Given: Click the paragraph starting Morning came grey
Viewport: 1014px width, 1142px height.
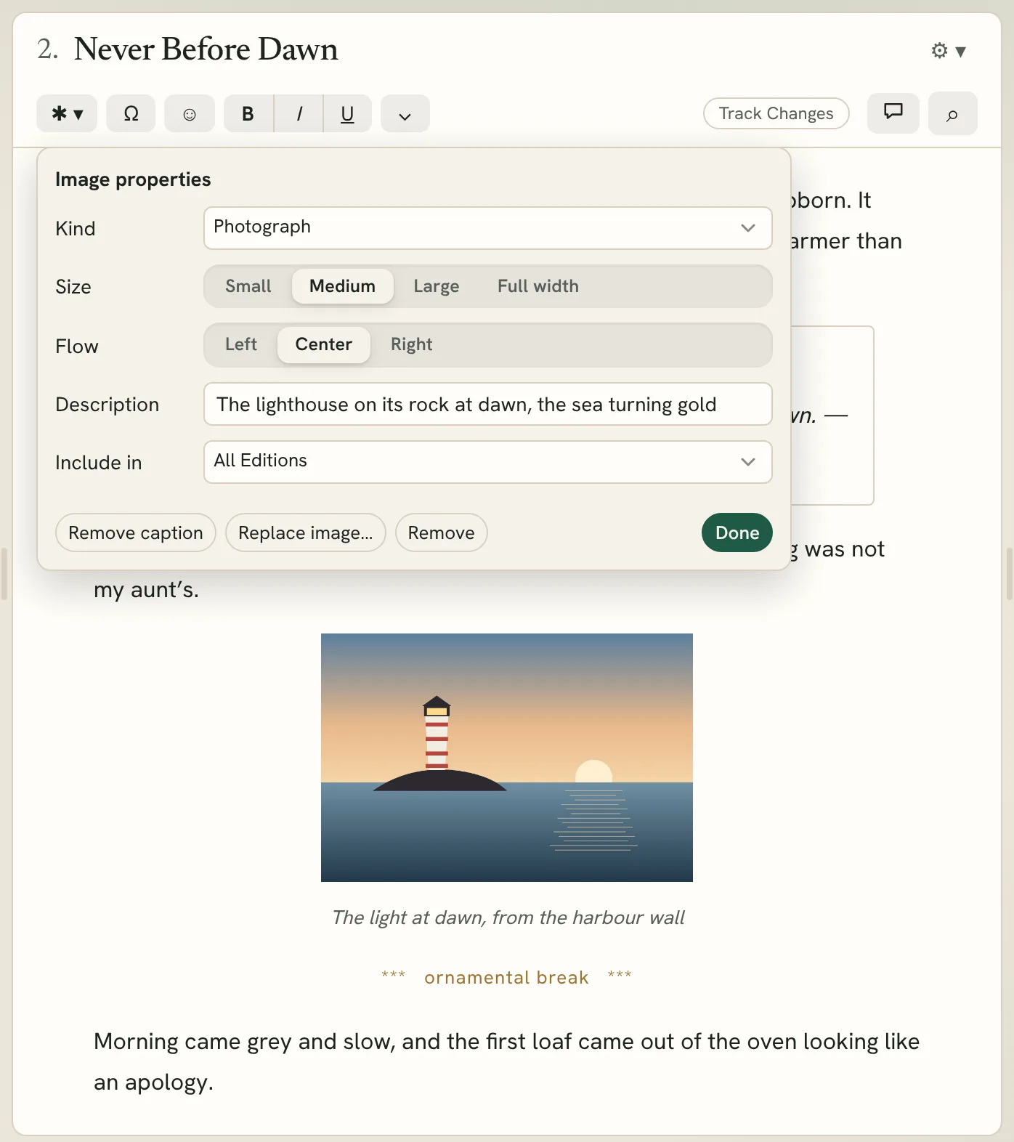Looking at the screenshot, I should 507,1061.
